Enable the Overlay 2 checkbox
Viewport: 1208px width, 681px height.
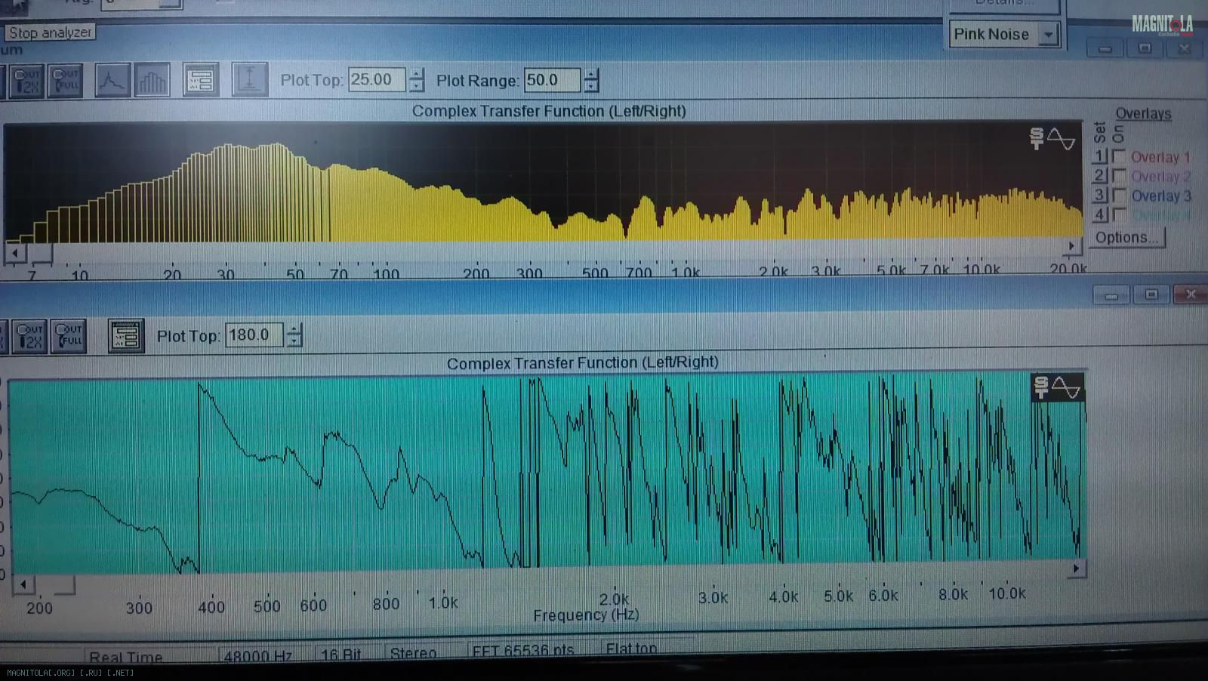(x=1119, y=175)
